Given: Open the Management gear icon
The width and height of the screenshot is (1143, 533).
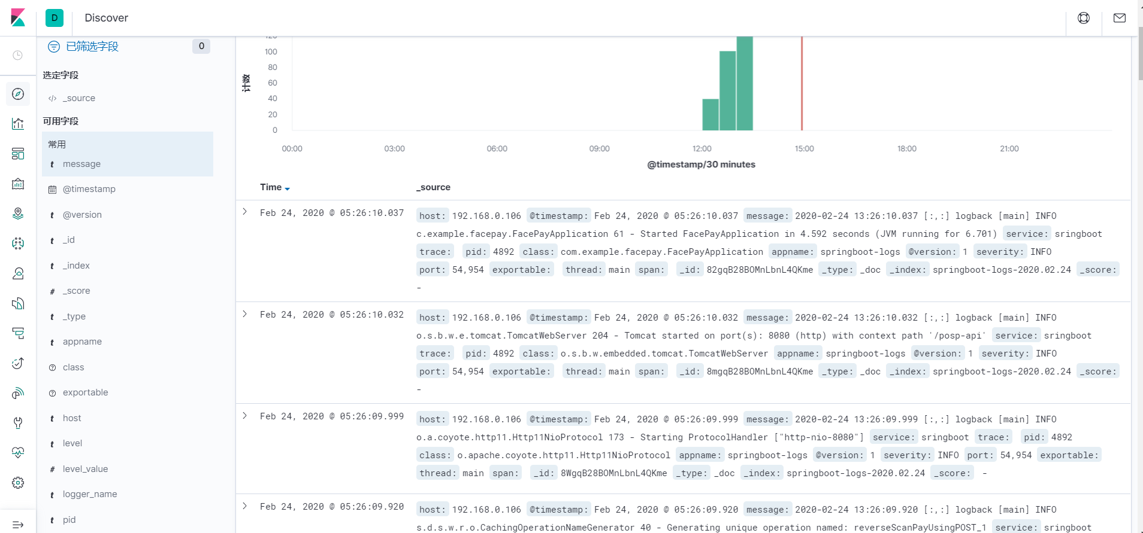Looking at the screenshot, I should (18, 483).
